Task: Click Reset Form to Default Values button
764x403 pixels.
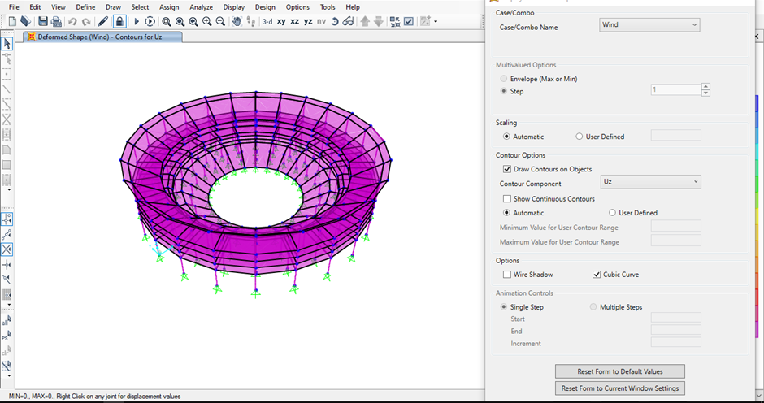Action: click(x=620, y=371)
